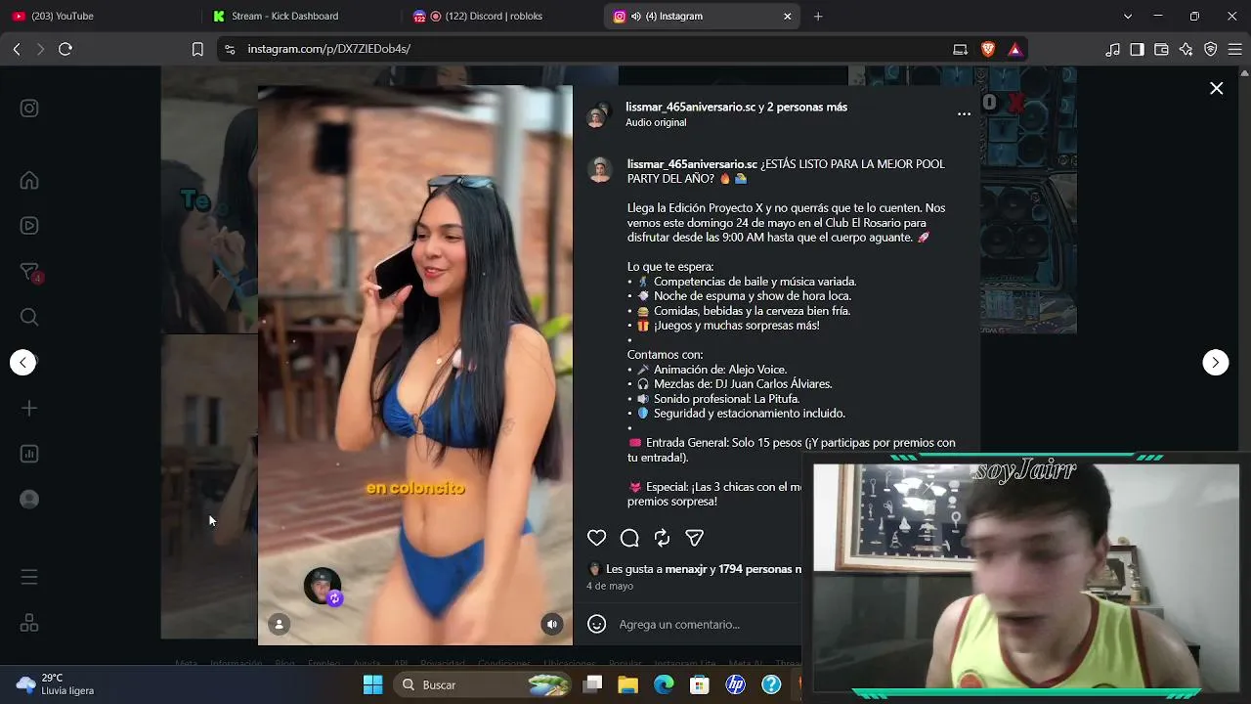Go to the next post

(1215, 363)
